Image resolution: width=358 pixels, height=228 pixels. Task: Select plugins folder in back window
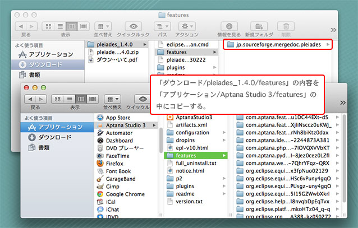[187, 67]
